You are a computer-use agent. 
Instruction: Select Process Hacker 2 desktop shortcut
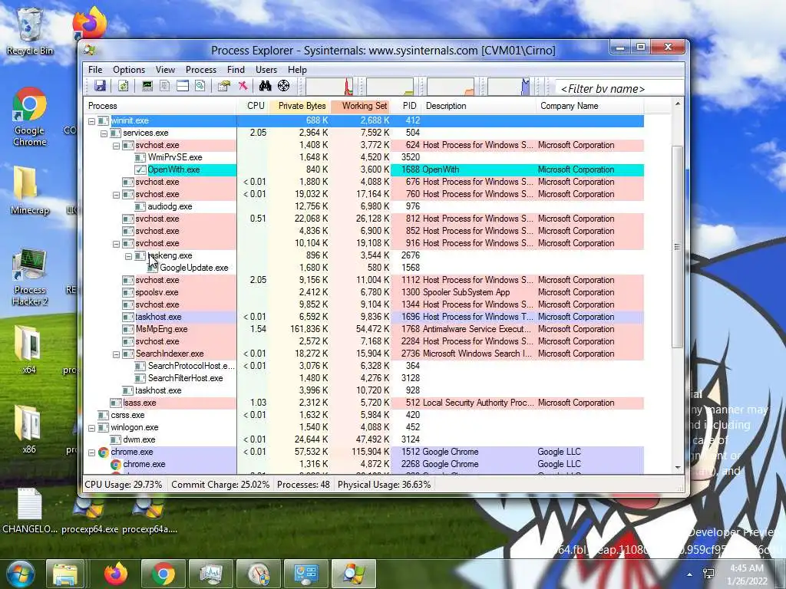(x=30, y=277)
